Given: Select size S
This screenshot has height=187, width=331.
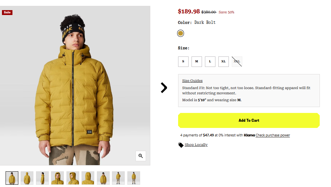Looking at the screenshot, I should (x=183, y=61).
